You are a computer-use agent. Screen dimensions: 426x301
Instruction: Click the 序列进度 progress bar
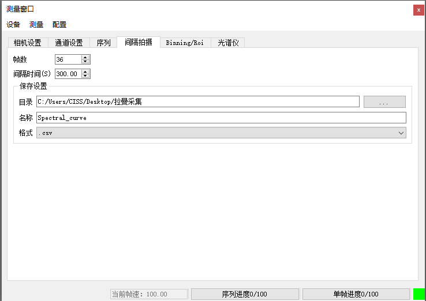tap(245, 294)
